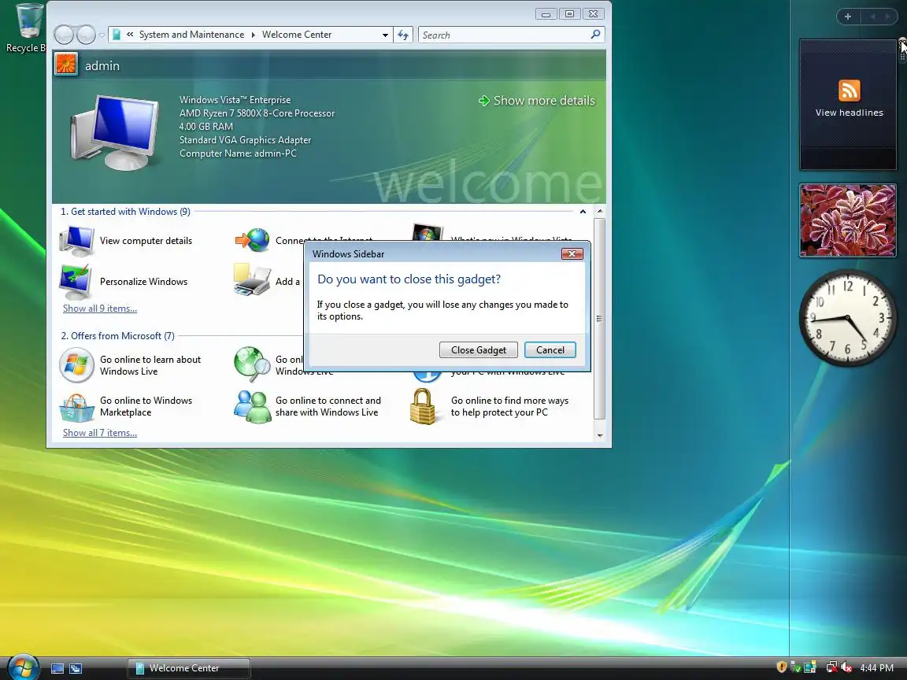
Task: Open the recent pages dropdown beside Forward
Action: click(x=102, y=35)
